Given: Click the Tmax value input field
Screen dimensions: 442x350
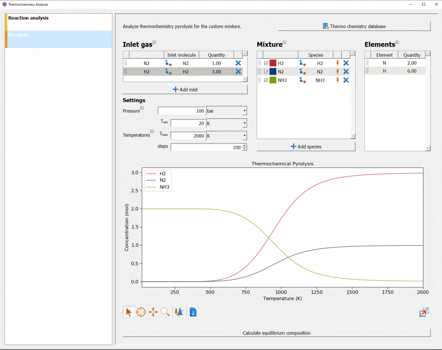Looking at the screenshot, I should [188, 136].
